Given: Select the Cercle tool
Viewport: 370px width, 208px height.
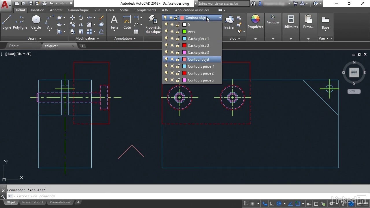Looking at the screenshot, I should (x=36, y=22).
